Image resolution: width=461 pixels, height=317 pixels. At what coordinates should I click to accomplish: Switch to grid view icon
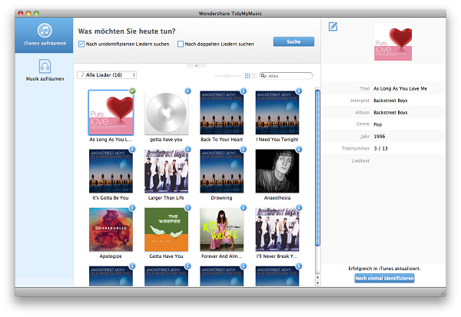(247, 76)
